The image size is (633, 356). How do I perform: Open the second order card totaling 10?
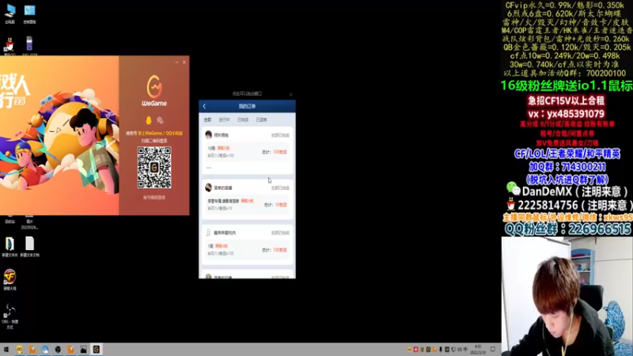point(247,199)
